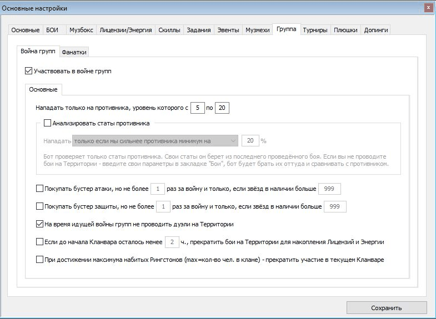
Task: Go to Лицензии/Энергия tab
Action: 126,30
